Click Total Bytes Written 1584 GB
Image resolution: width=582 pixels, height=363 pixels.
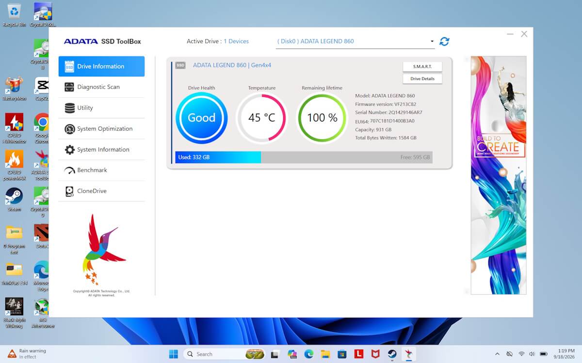386,138
